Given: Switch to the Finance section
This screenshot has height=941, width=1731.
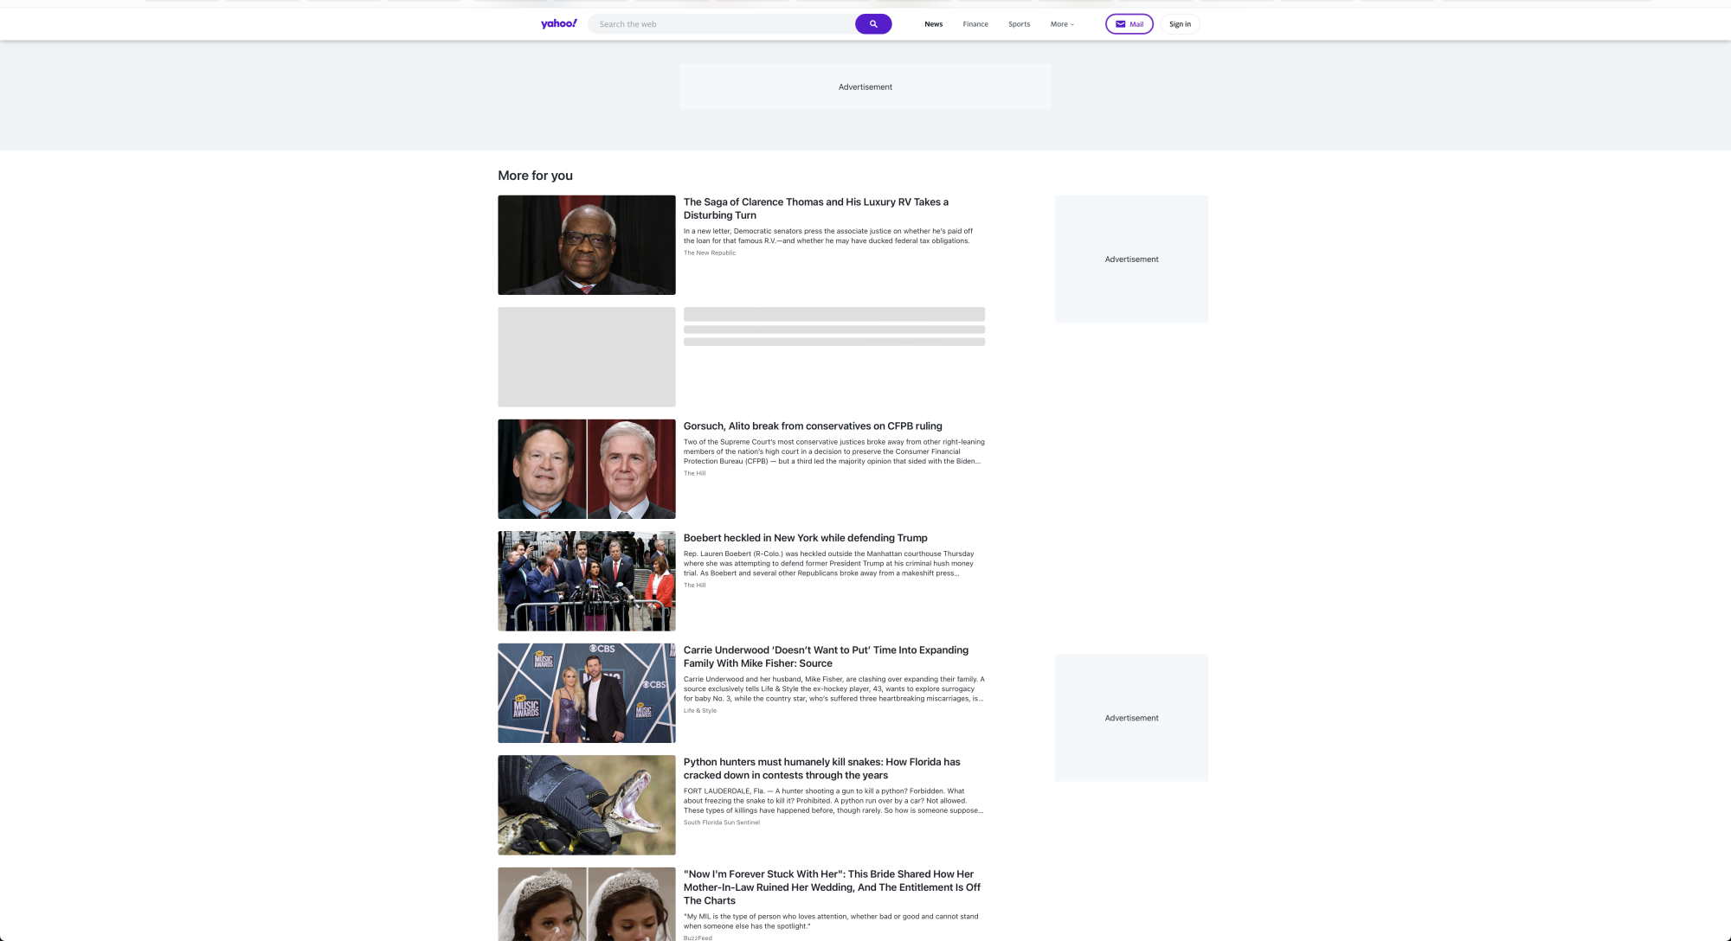Looking at the screenshot, I should [x=975, y=24].
